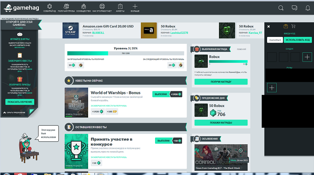Add a rune with the plus slot
Image resolution: width=314 pixels, height=175 pixels.
pos(272,88)
